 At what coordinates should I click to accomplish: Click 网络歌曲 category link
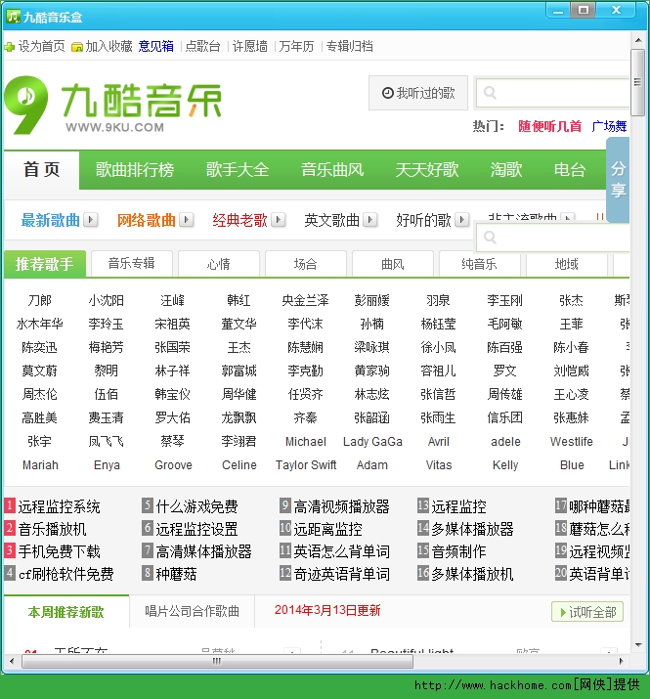pos(147,220)
